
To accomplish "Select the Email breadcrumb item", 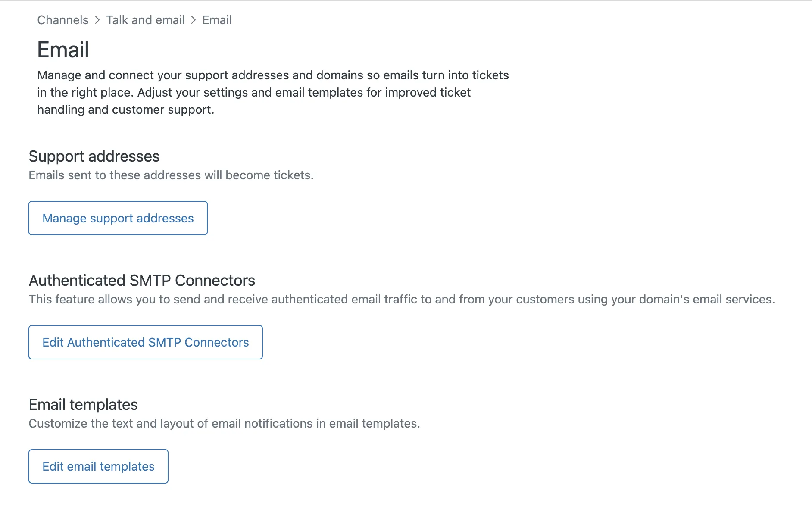I will coord(217,20).
